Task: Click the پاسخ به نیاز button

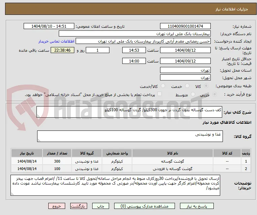Action: pos(197,206)
